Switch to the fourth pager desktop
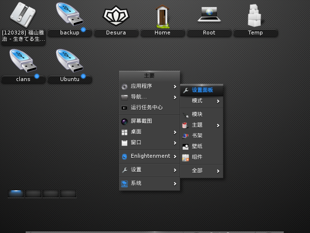Screen dimensions: 310x233 (x=68, y=194)
